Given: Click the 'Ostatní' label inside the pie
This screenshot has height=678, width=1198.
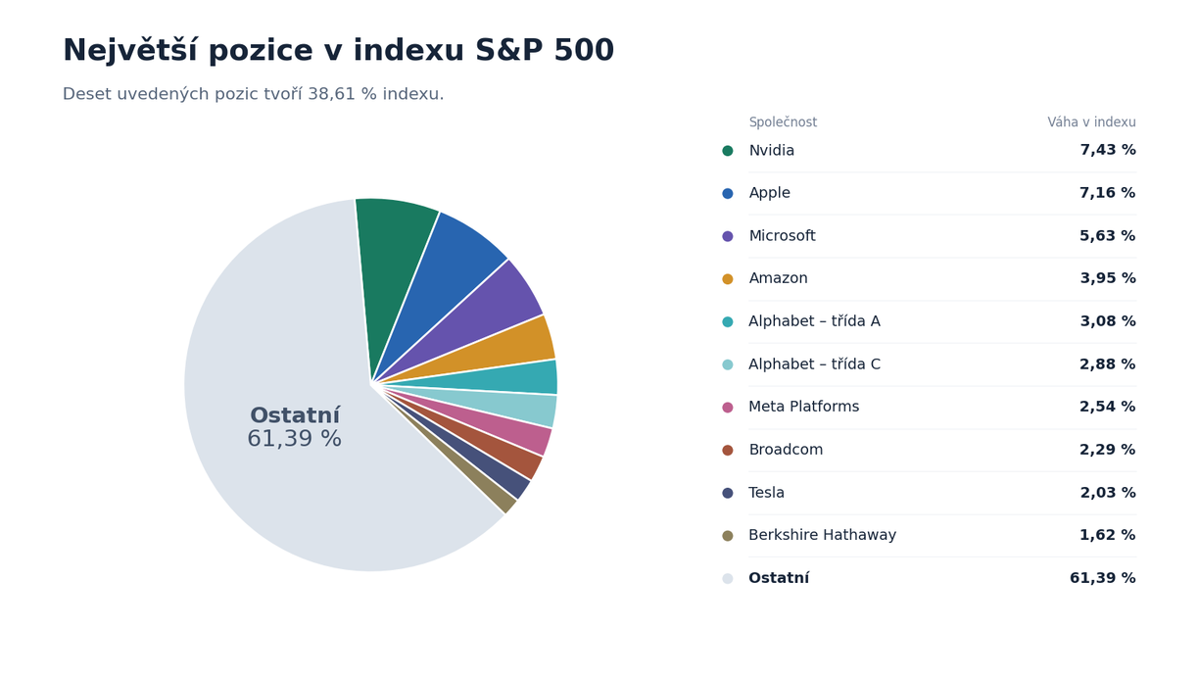Looking at the screenshot, I should [295, 416].
